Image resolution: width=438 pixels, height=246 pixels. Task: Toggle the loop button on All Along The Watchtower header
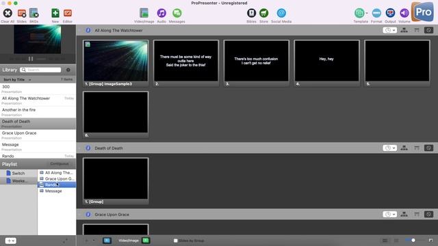tap(429, 30)
